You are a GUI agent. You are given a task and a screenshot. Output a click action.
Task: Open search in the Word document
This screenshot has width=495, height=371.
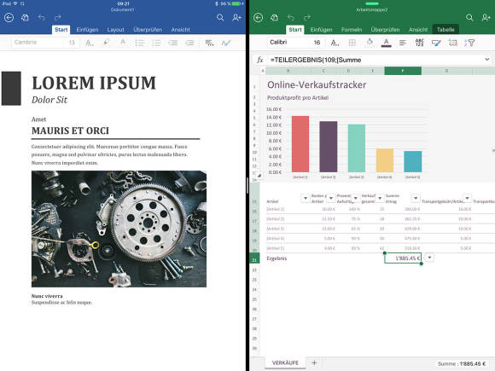coord(220,17)
